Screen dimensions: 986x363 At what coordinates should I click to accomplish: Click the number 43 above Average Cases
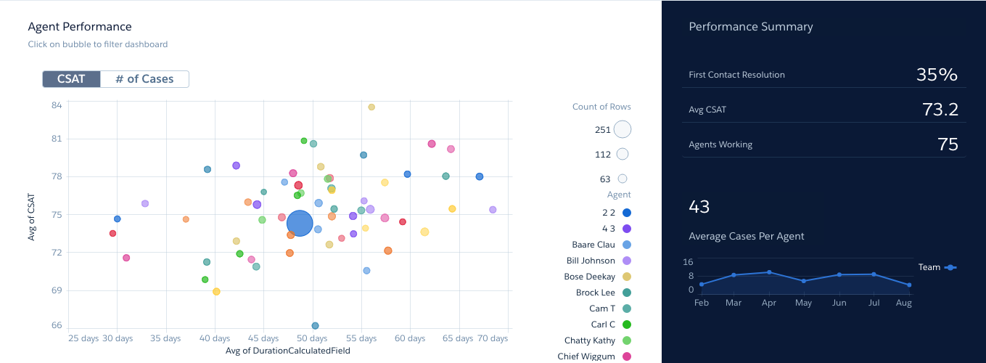tap(699, 207)
